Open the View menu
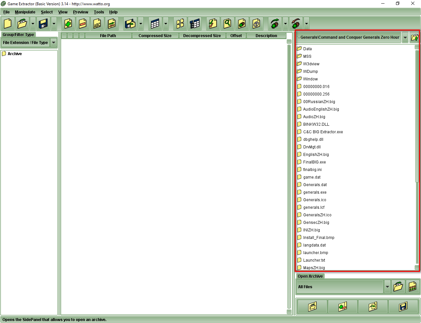The image size is (421, 323). point(63,12)
